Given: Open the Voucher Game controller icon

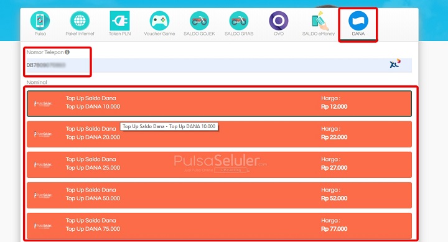Looking at the screenshot, I should pos(159,21).
